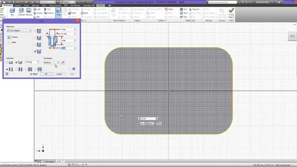Expand the 2 mm depth field arrow
The image size is (297, 167).
pyautogui.click(x=75, y=40)
